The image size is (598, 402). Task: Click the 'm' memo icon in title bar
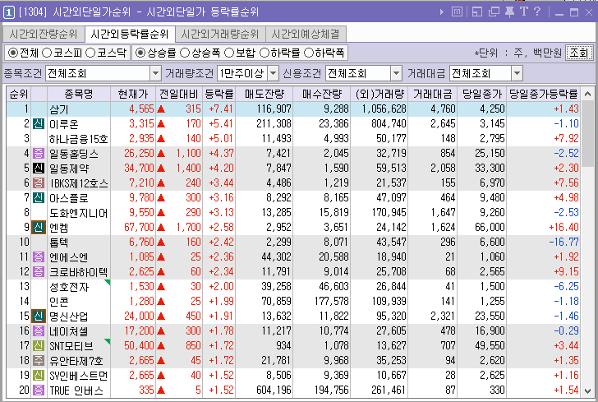click(457, 12)
